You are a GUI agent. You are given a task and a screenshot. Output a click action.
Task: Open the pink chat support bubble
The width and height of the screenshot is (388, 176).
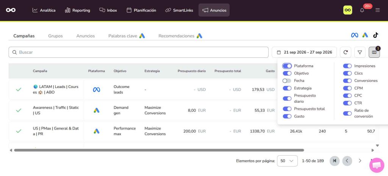pyautogui.click(x=377, y=165)
